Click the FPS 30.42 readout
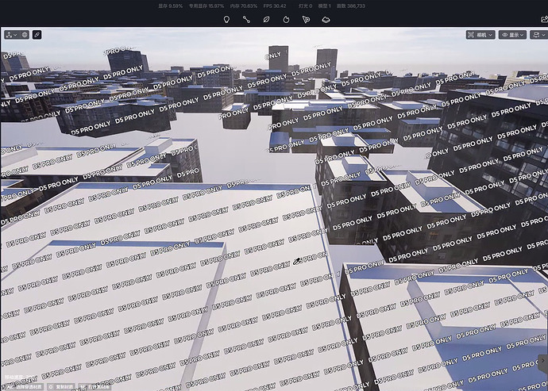The height and width of the screenshot is (391, 548). [275, 6]
